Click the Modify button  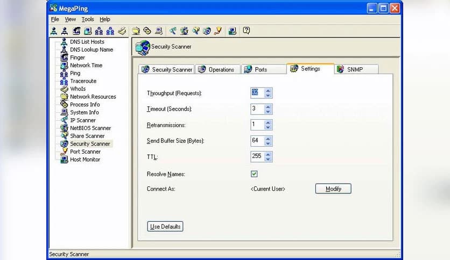[x=333, y=189]
